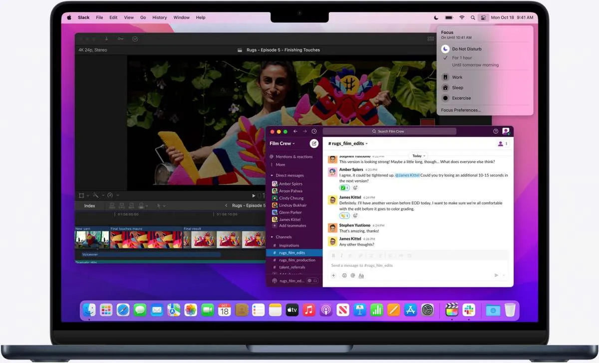Click the Index button in Final Cut timeline

[x=90, y=205]
